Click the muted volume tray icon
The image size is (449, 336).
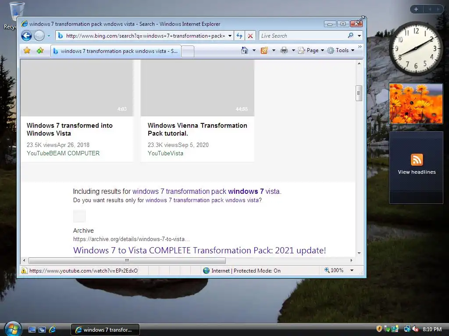pyautogui.click(x=415, y=329)
